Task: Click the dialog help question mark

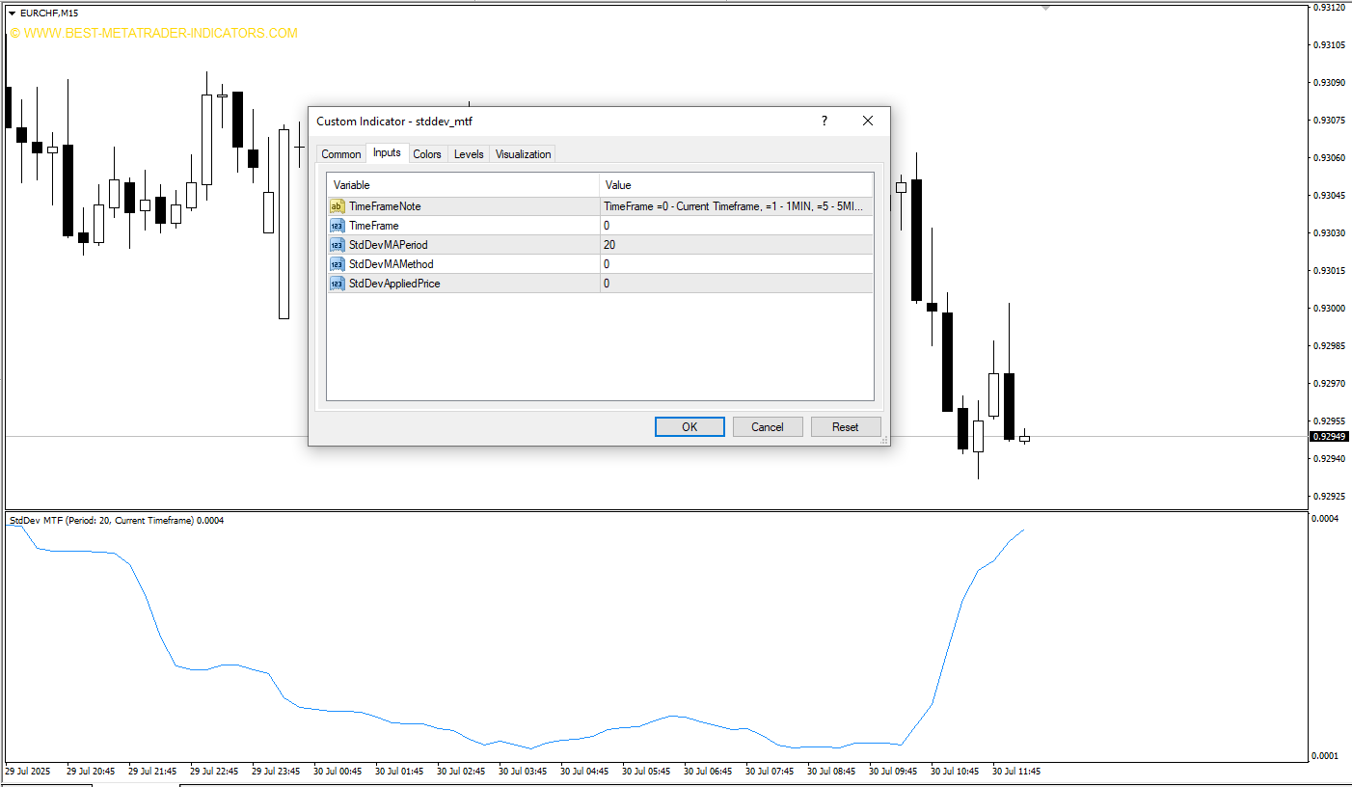Action: (824, 121)
